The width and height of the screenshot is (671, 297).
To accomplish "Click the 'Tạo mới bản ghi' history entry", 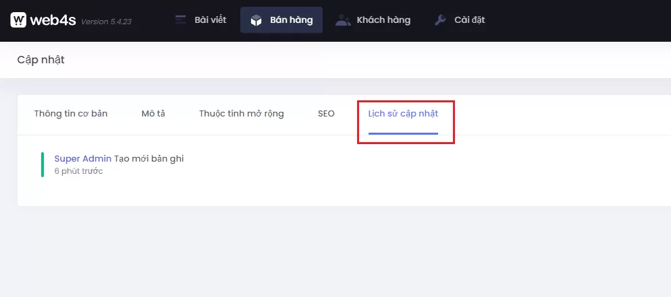I will point(149,159).
